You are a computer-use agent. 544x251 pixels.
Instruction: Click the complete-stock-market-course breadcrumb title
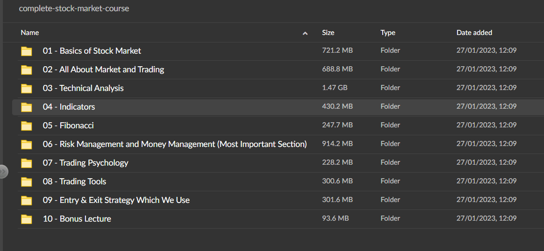(74, 8)
